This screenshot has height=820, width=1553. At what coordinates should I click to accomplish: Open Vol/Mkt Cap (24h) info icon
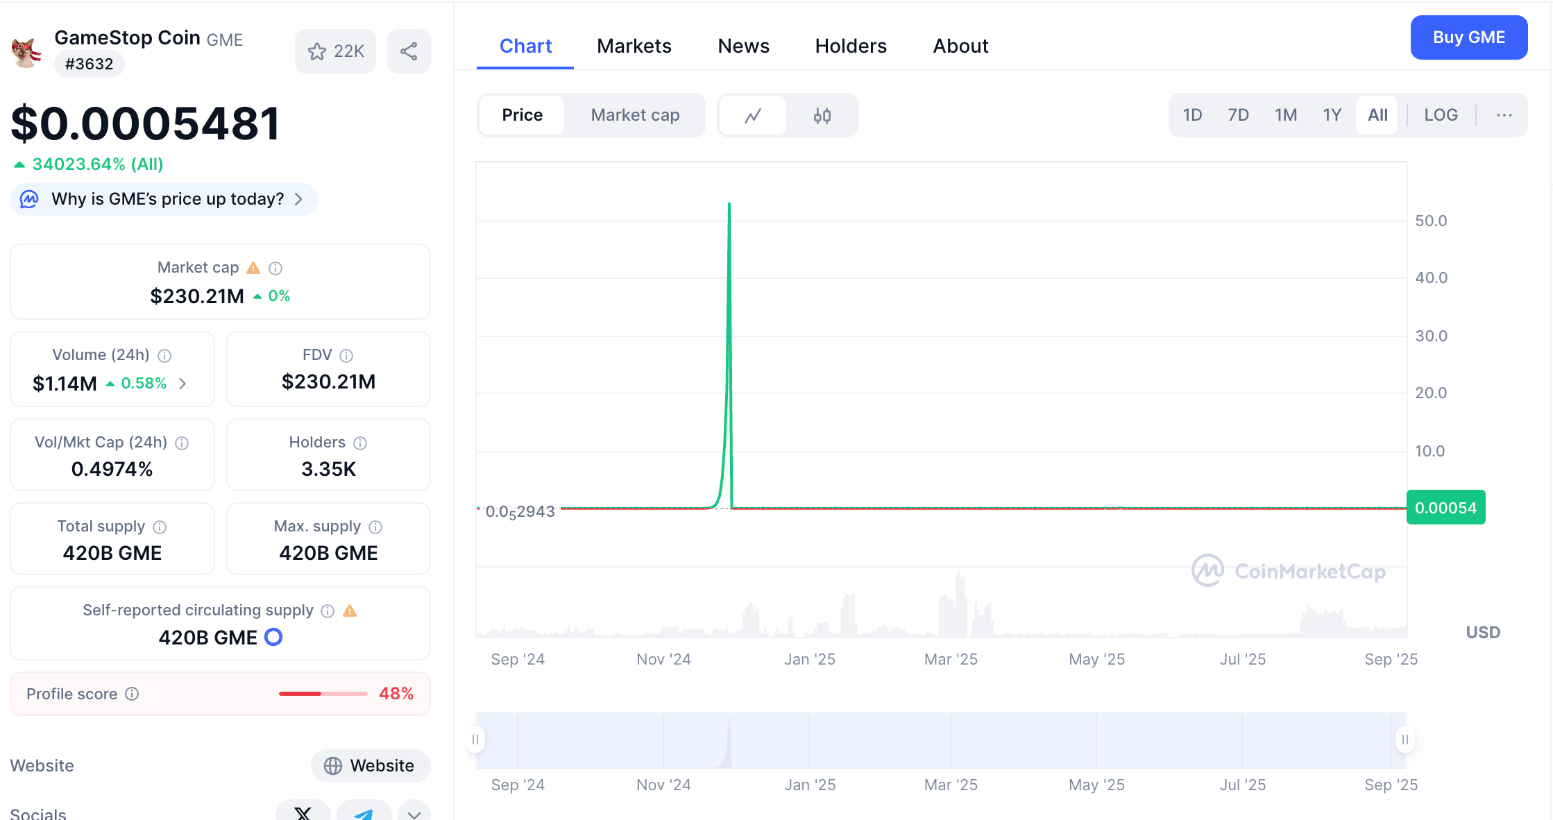[x=182, y=443]
